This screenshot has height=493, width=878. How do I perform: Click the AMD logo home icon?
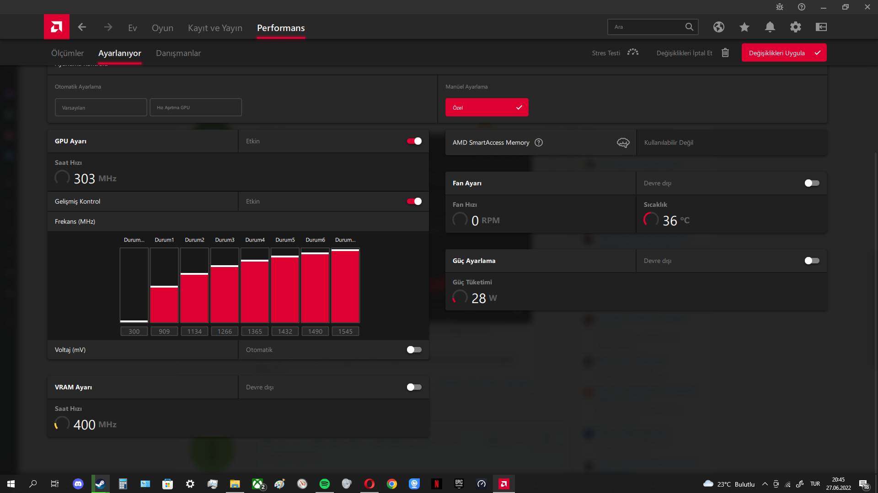(x=57, y=27)
